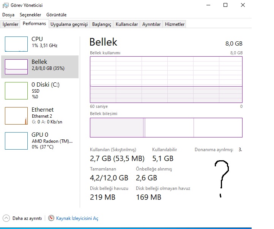The height and width of the screenshot is (229, 274).
Task: Select the CPU mini graph thumbnail
Action: (16, 44)
